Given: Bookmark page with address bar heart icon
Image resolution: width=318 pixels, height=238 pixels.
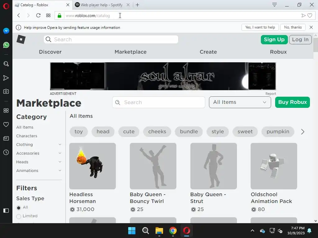Looking at the screenshot, I should coord(310,15).
